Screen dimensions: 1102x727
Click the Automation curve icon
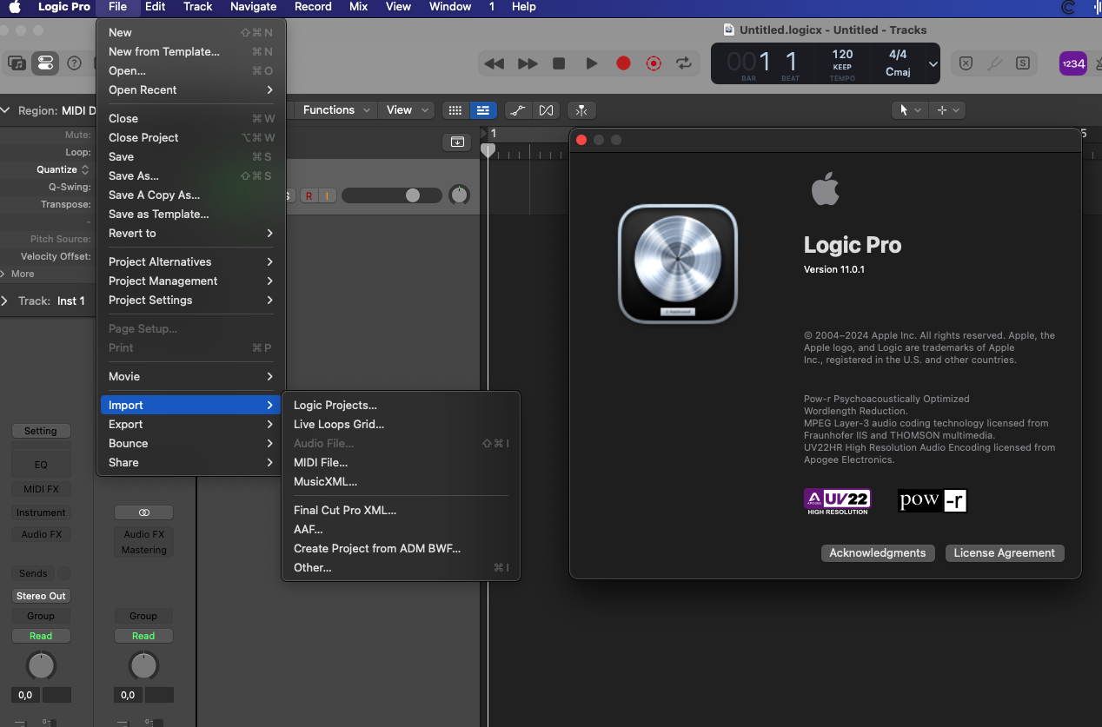click(x=517, y=110)
